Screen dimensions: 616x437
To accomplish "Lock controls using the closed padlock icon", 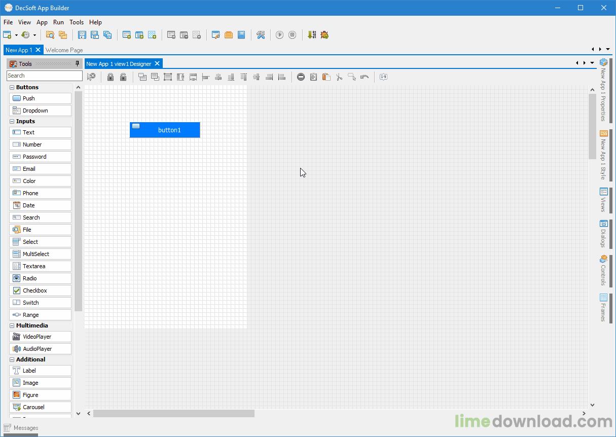I will [111, 77].
